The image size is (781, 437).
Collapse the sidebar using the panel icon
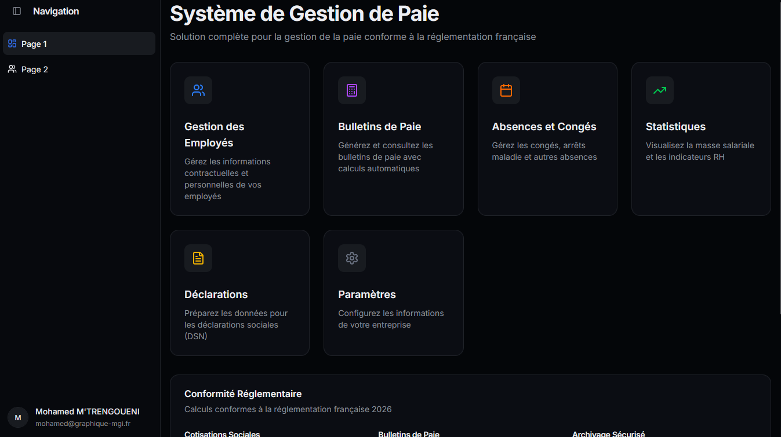click(16, 10)
